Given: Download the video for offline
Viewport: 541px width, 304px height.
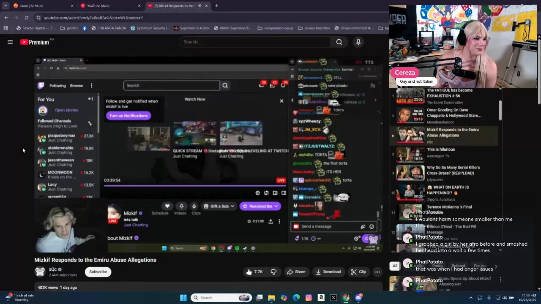Looking at the screenshot, I should coord(328,272).
